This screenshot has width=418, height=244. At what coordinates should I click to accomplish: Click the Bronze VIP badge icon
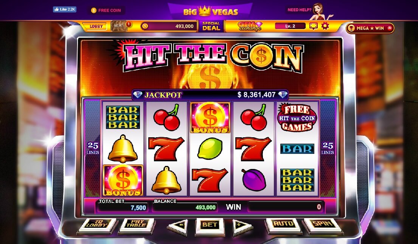pos(119,26)
